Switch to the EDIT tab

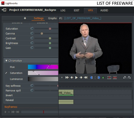click(x=77, y=10)
